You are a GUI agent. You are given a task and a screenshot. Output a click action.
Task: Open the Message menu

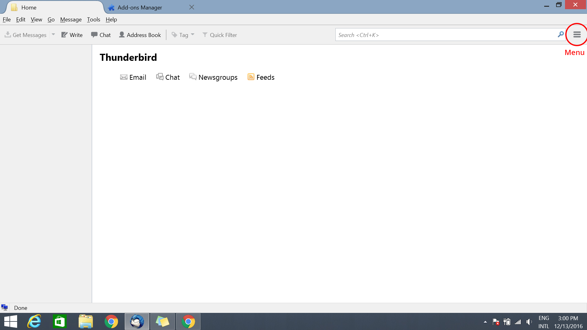pos(71,20)
